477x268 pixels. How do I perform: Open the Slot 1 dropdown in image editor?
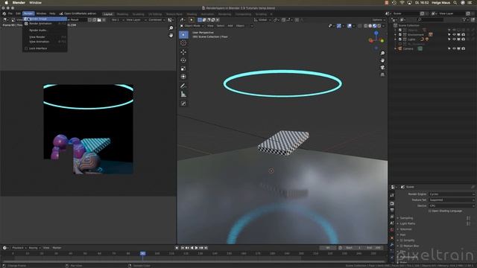pyautogui.click(x=117, y=20)
